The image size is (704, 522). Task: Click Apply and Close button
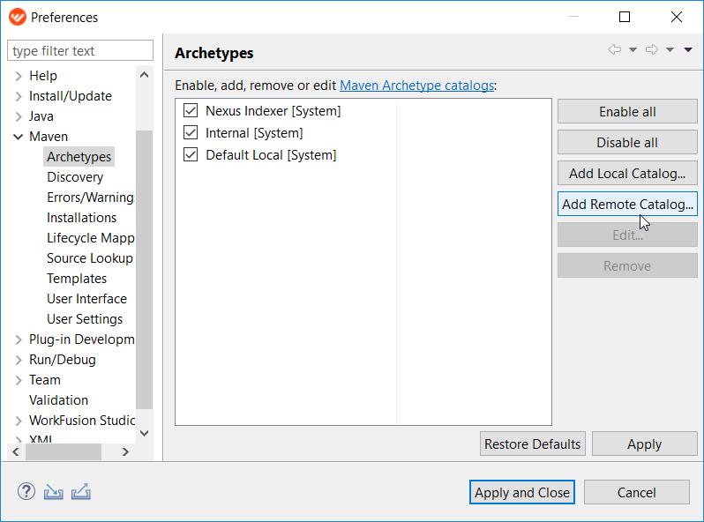[522, 492]
